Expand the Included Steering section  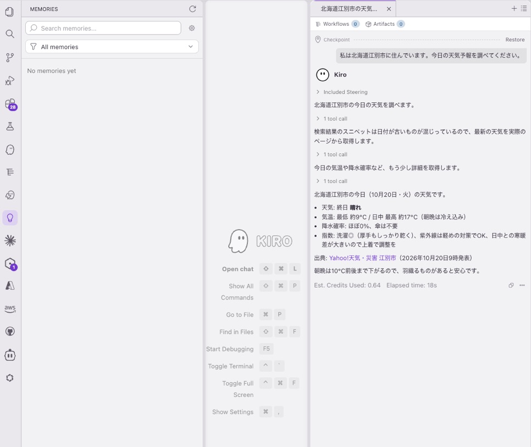(x=342, y=92)
